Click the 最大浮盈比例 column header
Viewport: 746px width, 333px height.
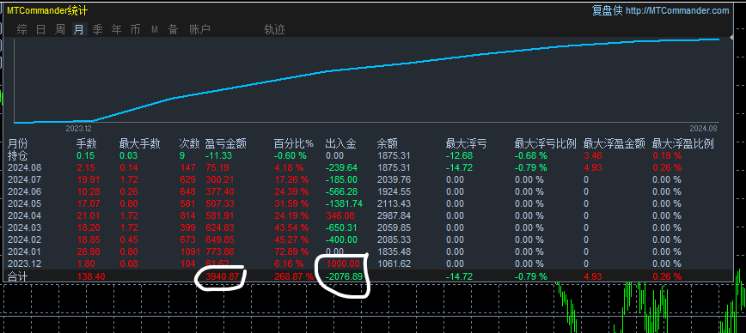click(x=682, y=143)
